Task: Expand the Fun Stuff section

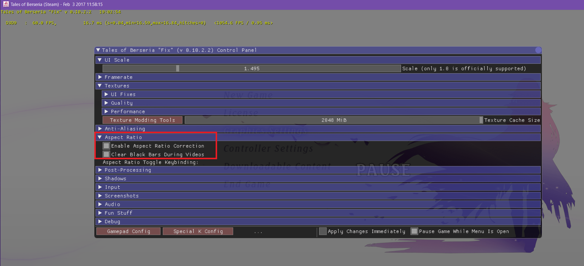Action: [x=318, y=213]
